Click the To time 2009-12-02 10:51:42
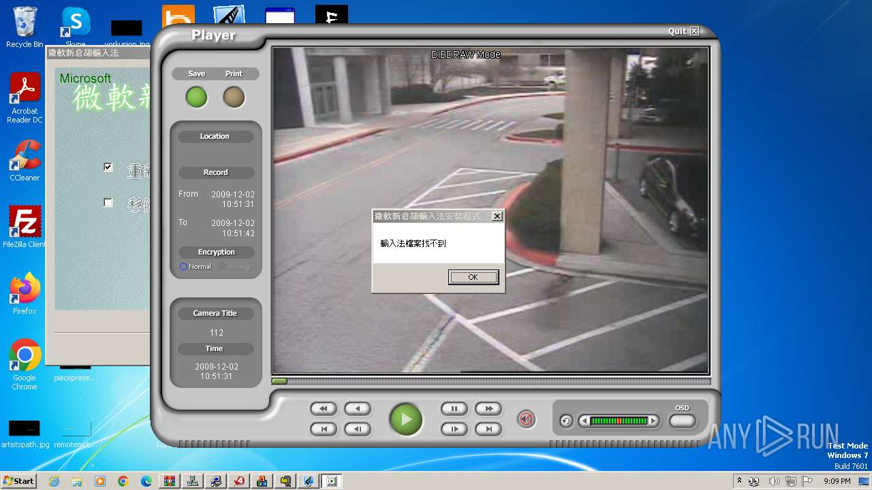The width and height of the screenshot is (872, 490). coord(233,227)
